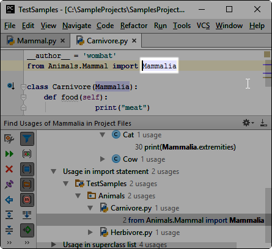Collapse Usage in import statement group
The width and height of the screenshot is (272, 249).
(53, 171)
